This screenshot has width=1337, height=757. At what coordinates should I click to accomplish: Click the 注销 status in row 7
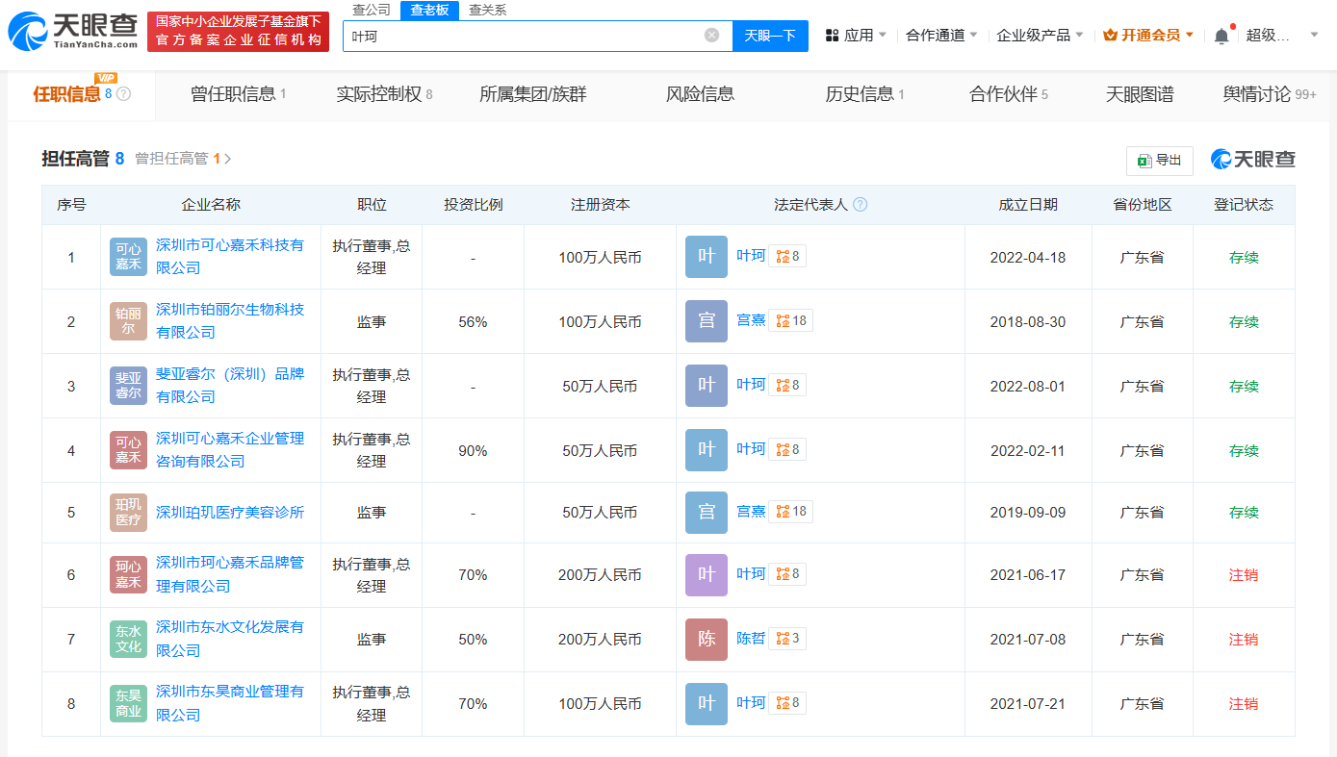tap(1244, 640)
